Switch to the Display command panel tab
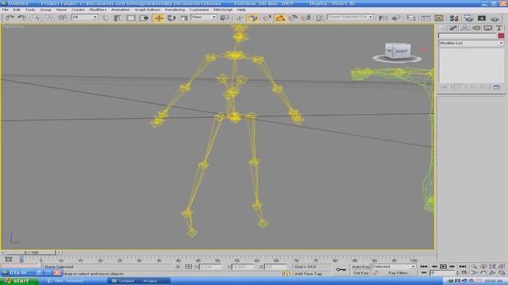Image resolution: width=508 pixels, height=285 pixels. click(x=487, y=28)
